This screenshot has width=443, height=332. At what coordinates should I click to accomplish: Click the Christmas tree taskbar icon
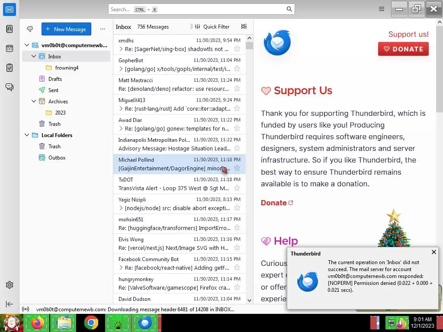(118, 322)
